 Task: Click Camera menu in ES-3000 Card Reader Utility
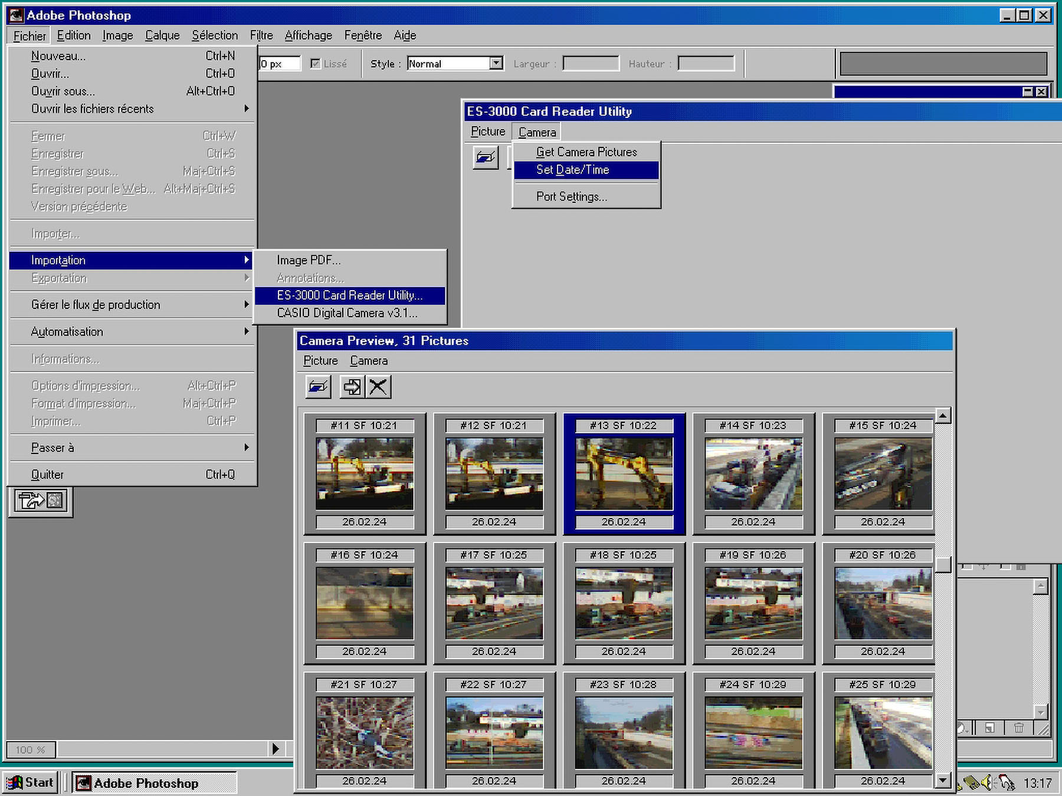click(537, 132)
